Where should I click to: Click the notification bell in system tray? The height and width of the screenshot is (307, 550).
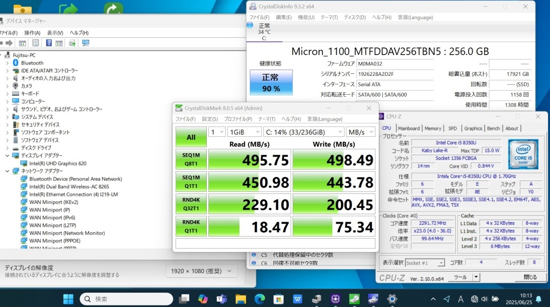(x=539, y=299)
